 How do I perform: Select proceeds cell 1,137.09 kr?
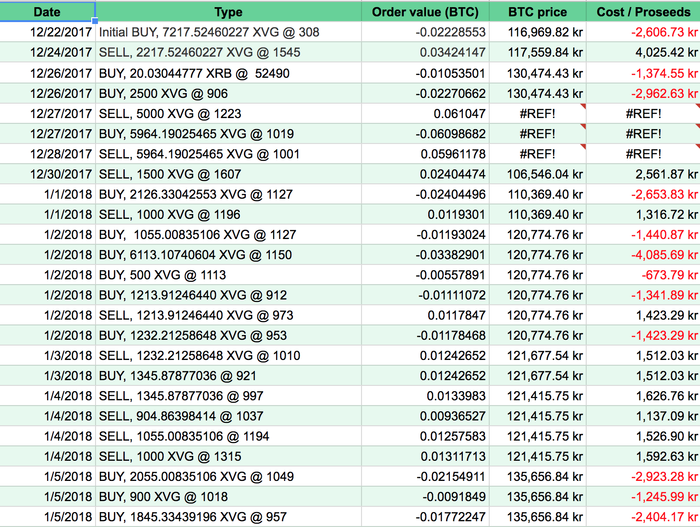coord(643,416)
